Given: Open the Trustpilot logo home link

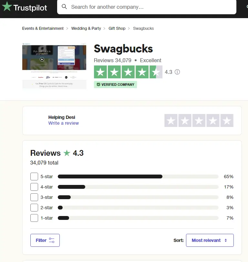Looking at the screenshot, I should [x=24, y=7].
